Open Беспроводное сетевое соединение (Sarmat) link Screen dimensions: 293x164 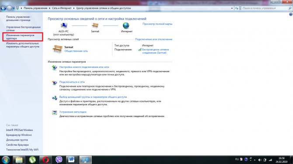156,51
